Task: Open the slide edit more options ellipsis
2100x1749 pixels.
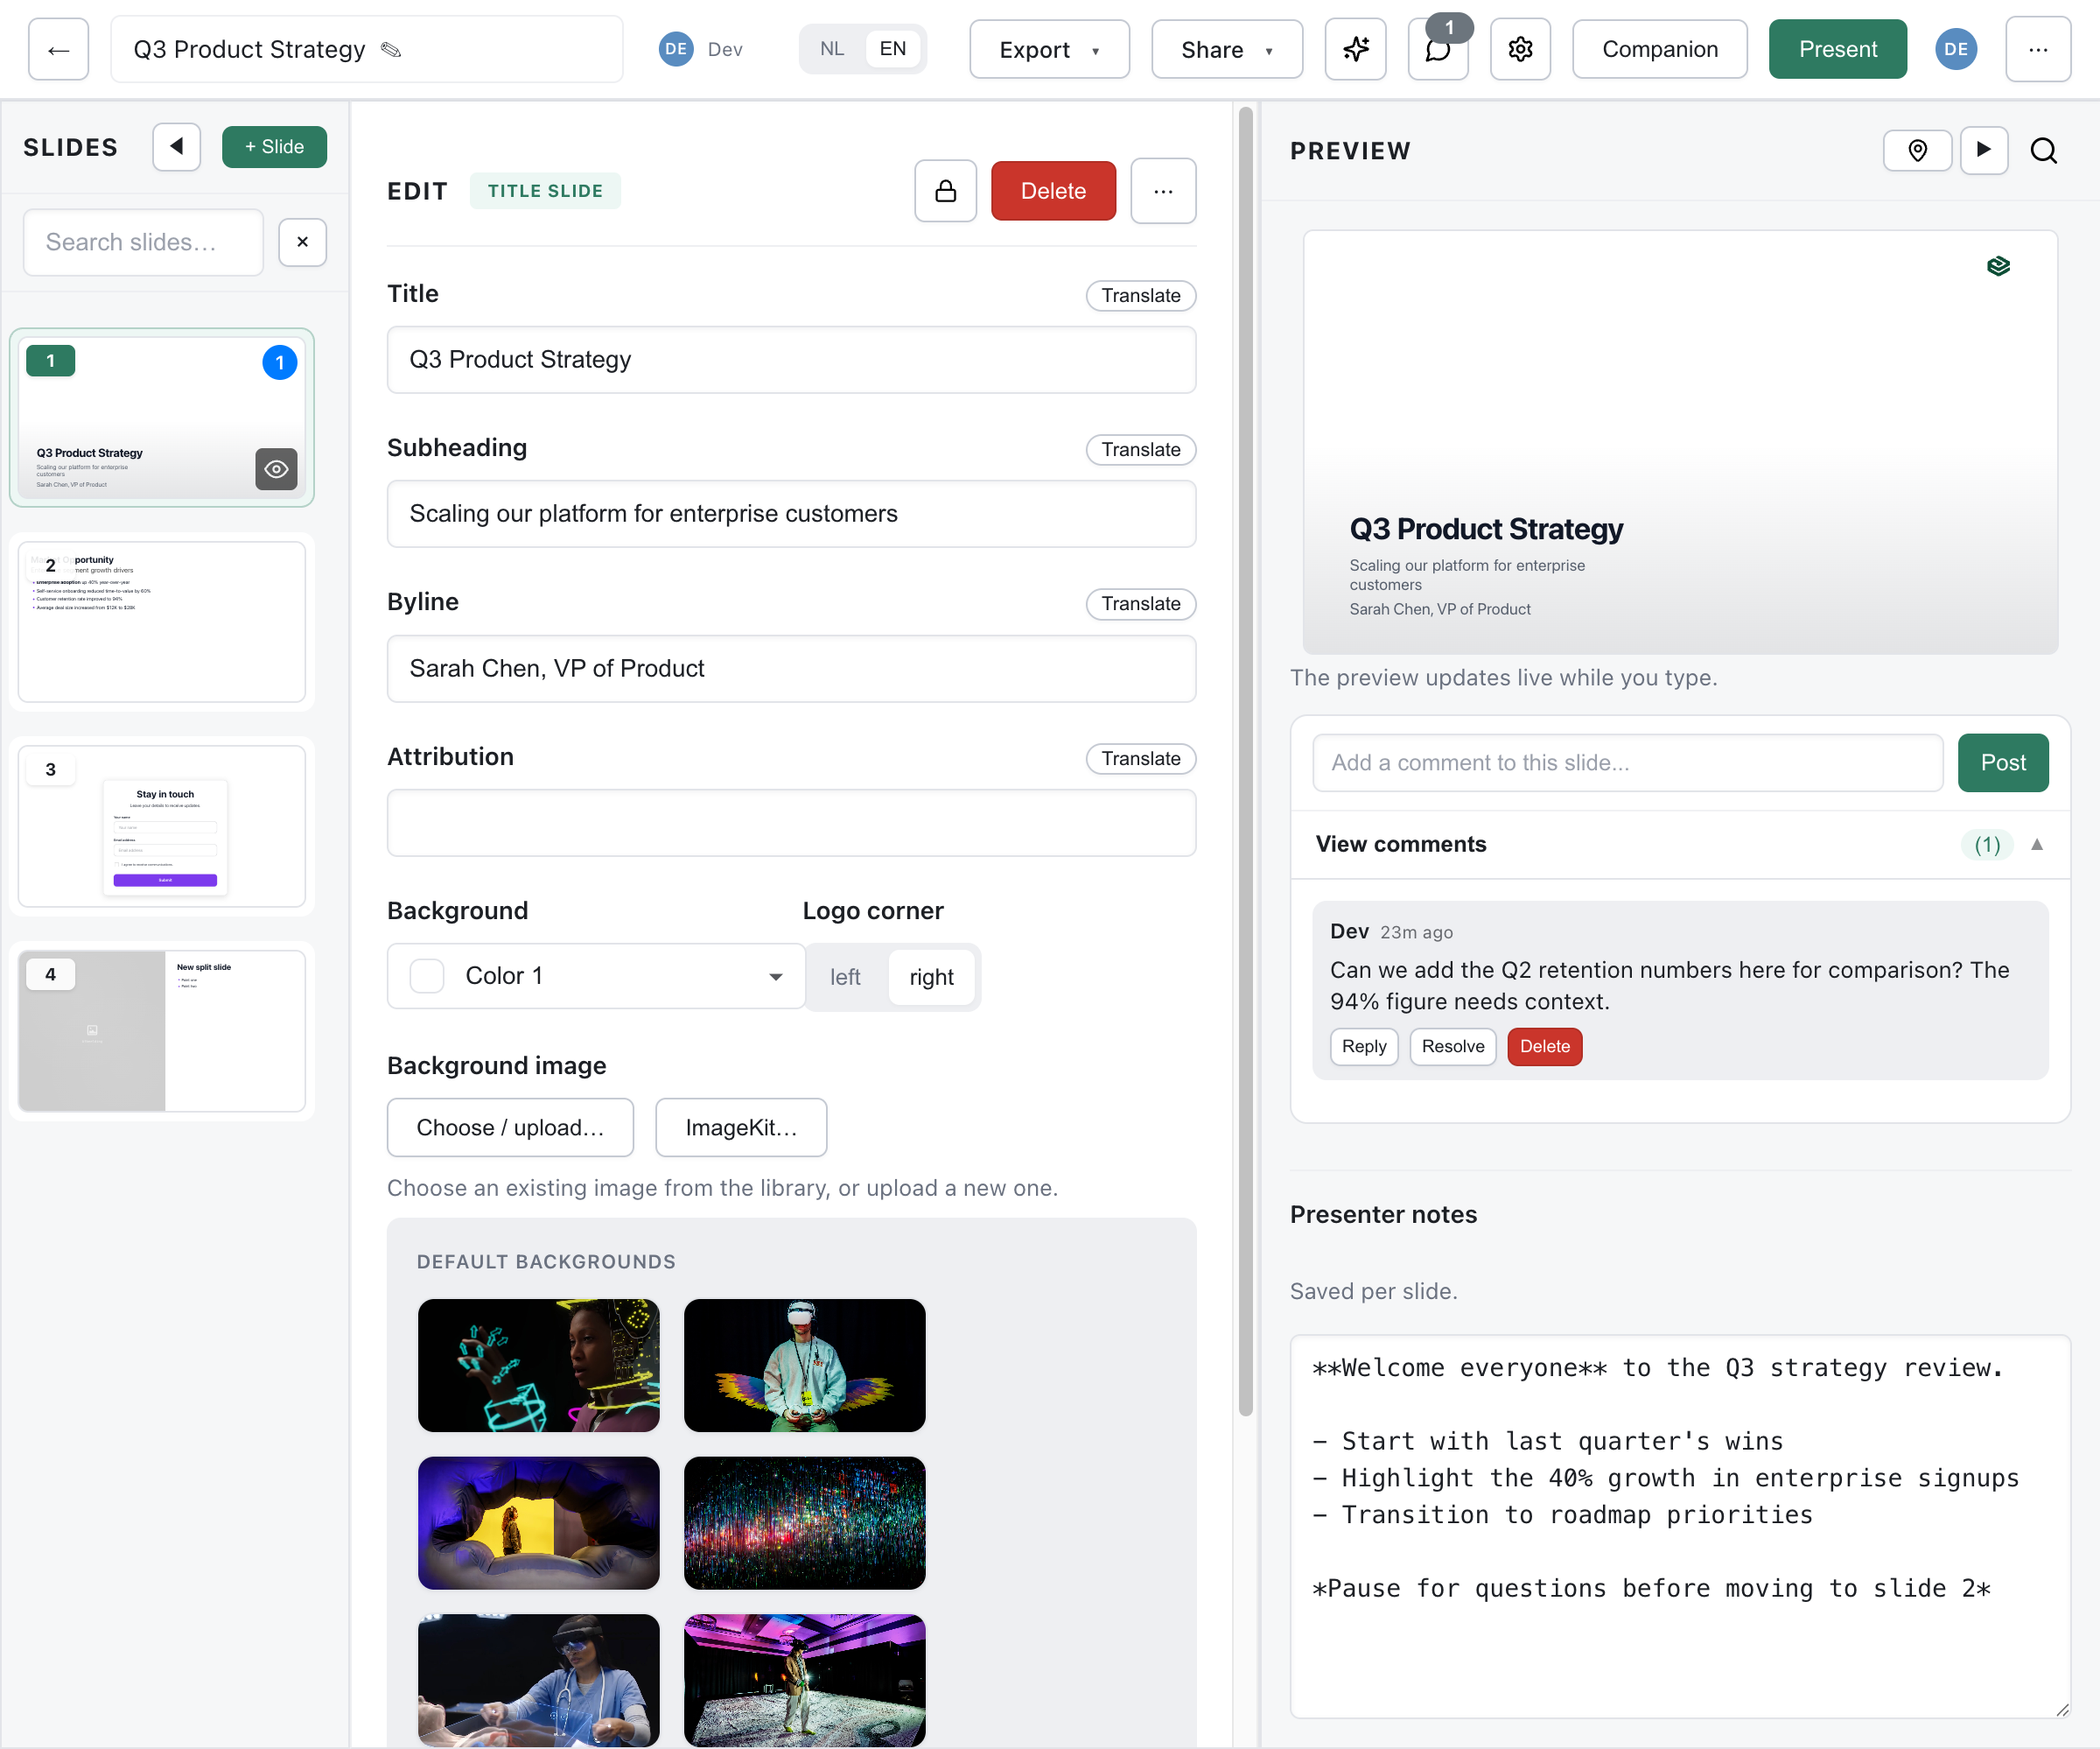Action: coord(1163,191)
